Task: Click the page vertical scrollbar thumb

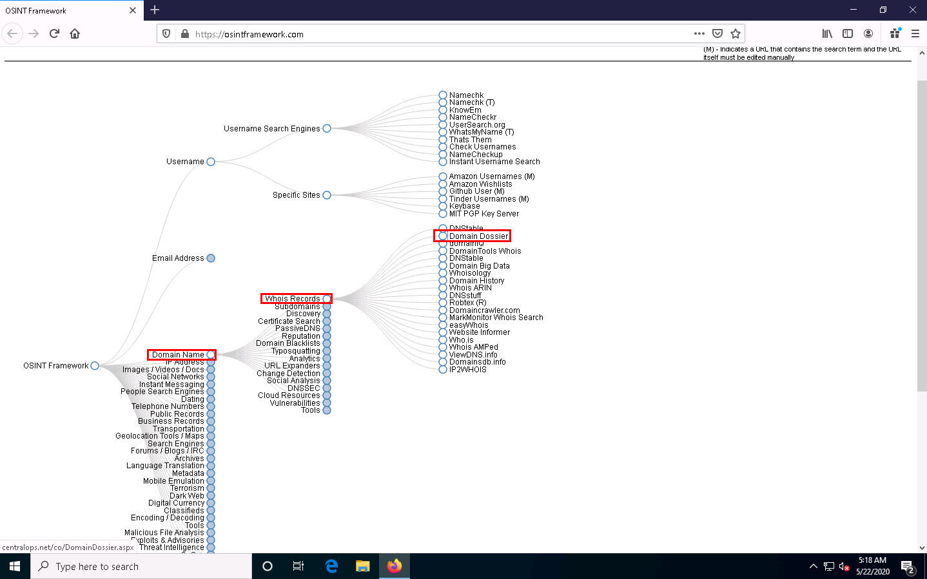Action: tap(922, 235)
